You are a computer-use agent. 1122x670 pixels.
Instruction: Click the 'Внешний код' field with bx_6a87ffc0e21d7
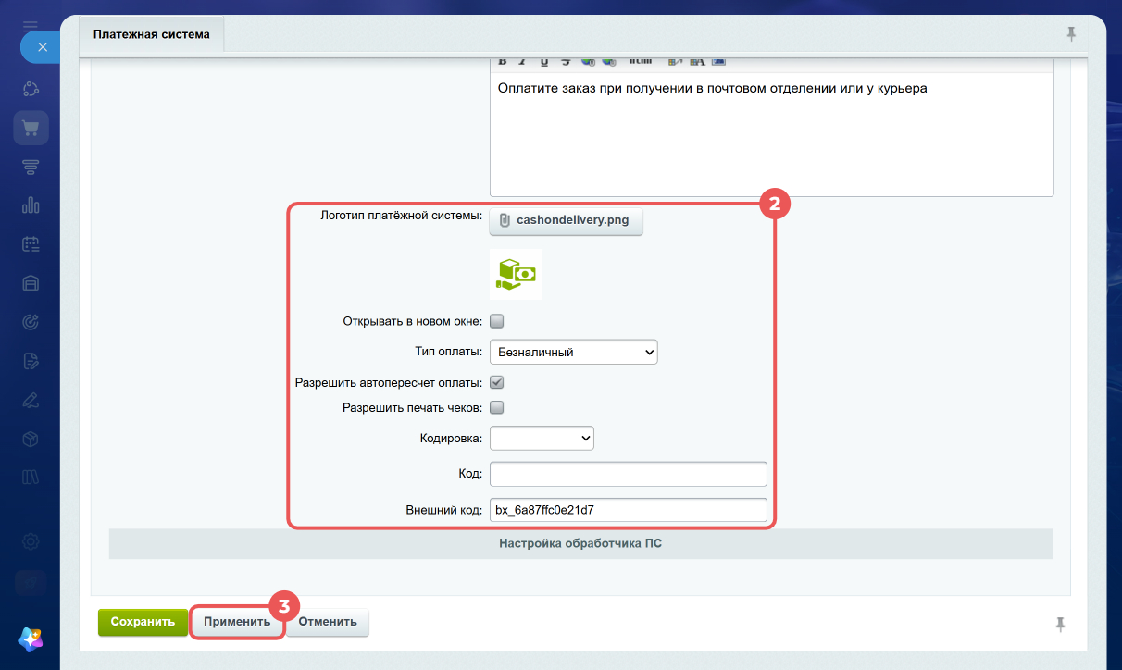(629, 510)
